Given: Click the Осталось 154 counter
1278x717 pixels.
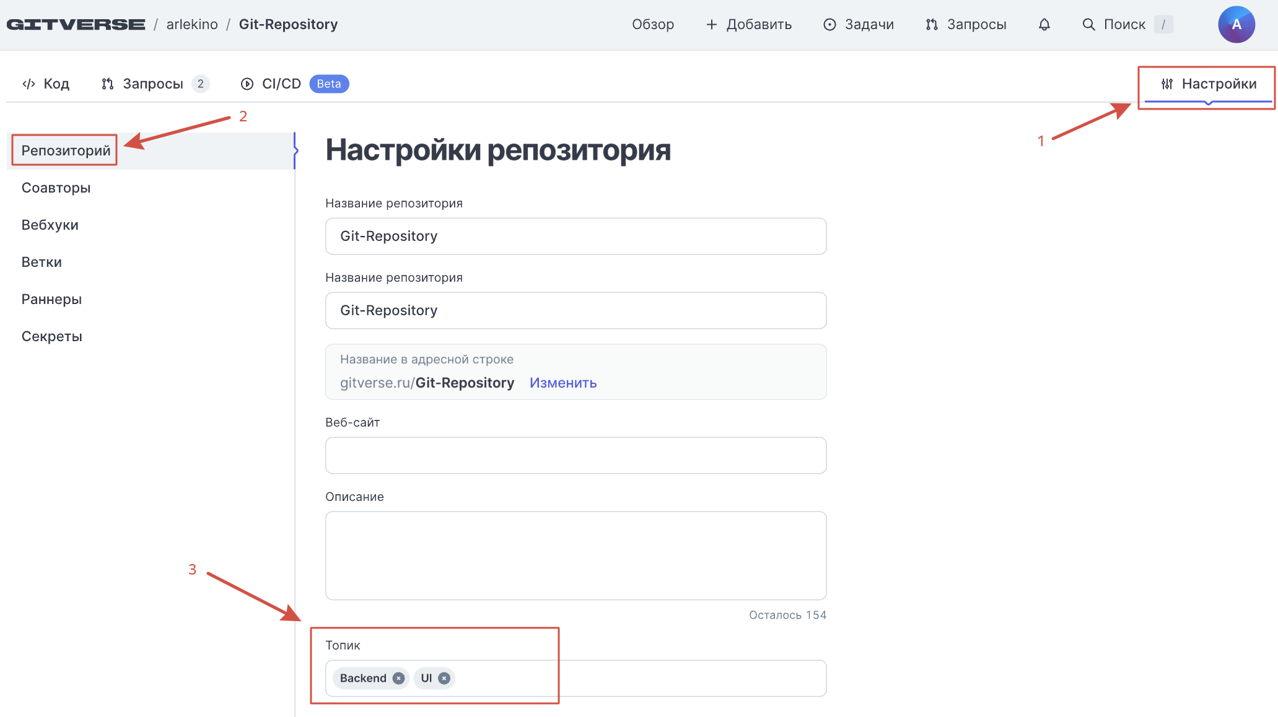Looking at the screenshot, I should pyautogui.click(x=787, y=615).
